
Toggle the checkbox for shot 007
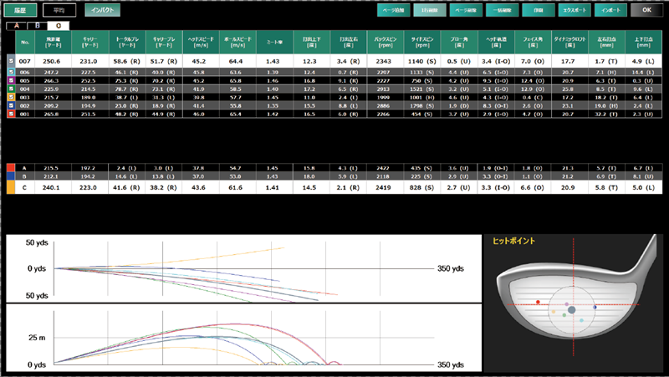[x=9, y=61]
